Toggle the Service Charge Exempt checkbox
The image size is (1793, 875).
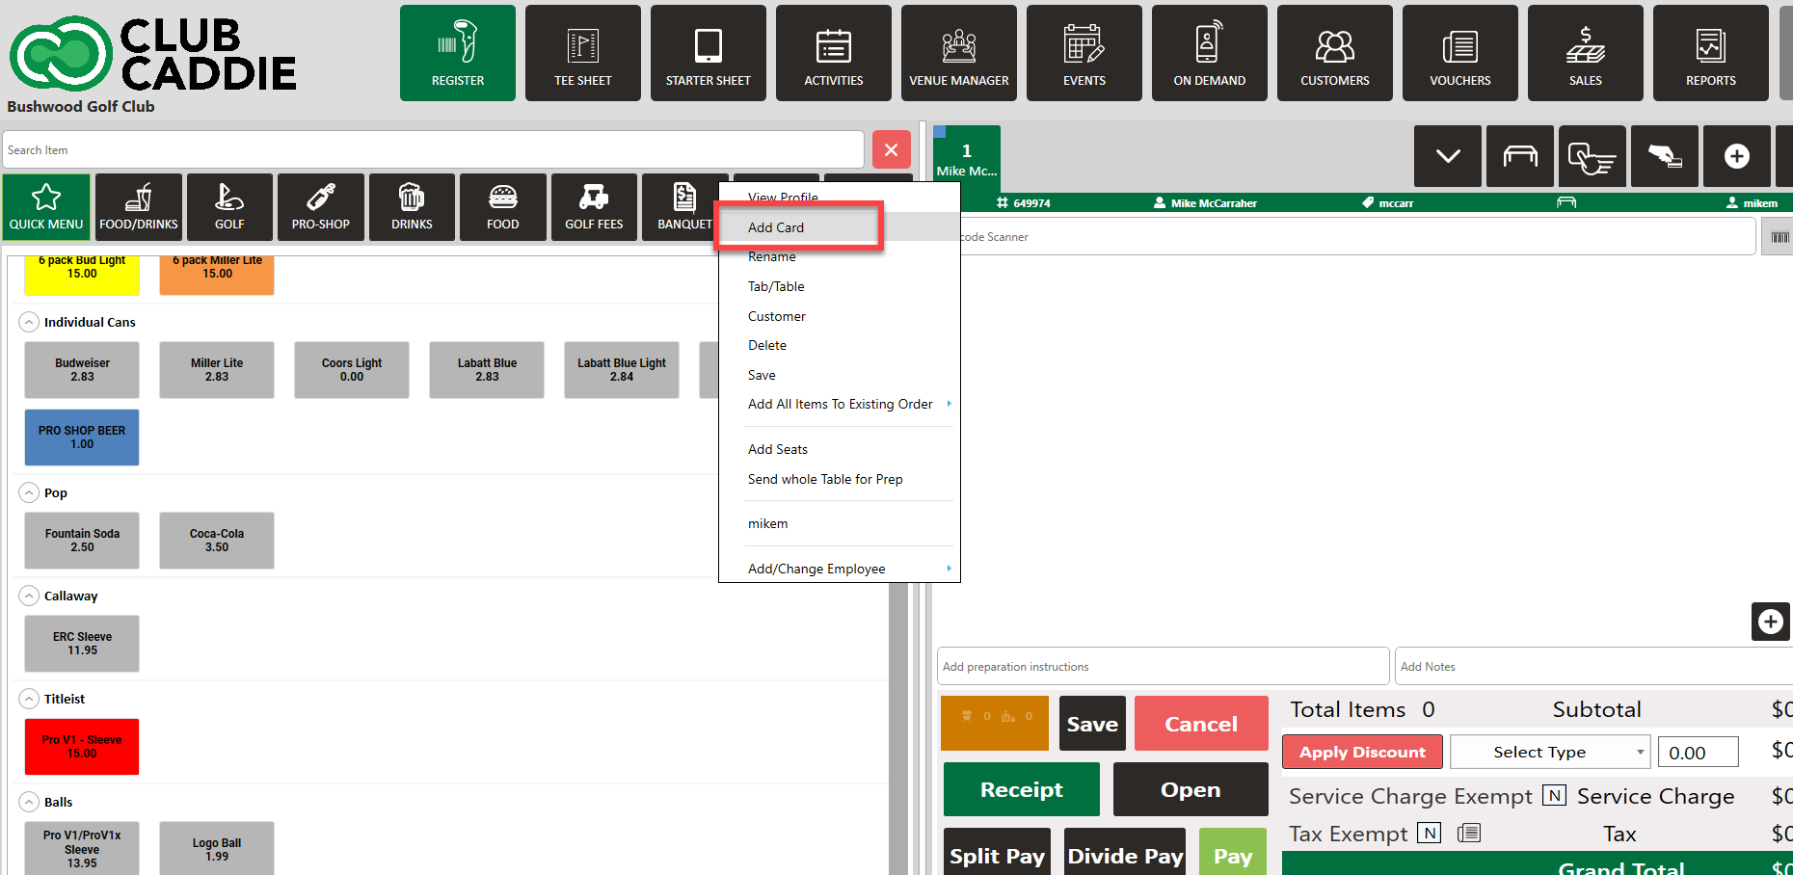1554,796
